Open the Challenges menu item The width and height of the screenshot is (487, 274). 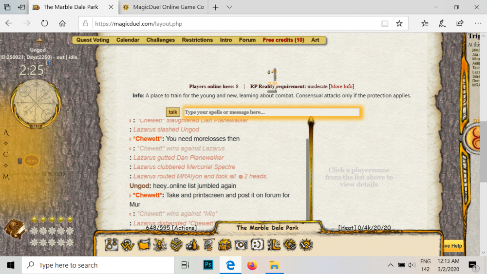coord(161,40)
